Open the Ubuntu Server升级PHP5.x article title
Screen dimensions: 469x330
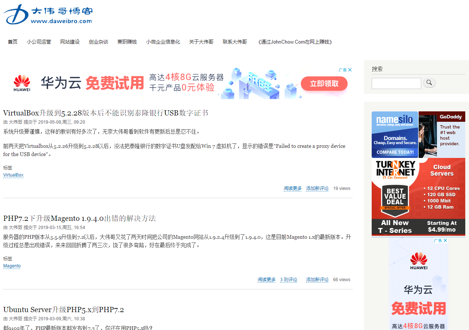tap(63, 310)
